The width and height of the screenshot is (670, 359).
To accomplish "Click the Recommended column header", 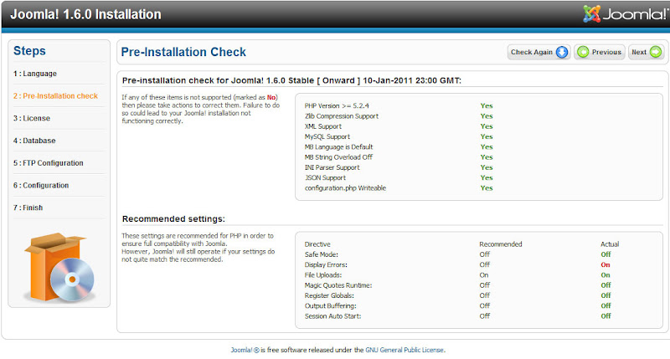I will click(x=501, y=244).
